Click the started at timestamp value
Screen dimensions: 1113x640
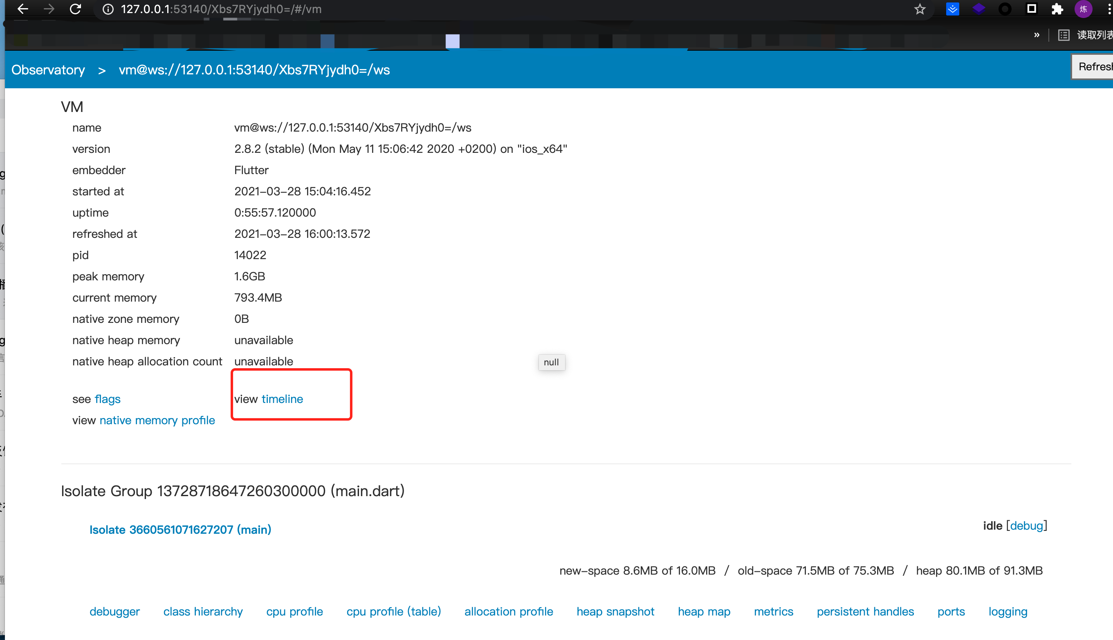tap(303, 192)
